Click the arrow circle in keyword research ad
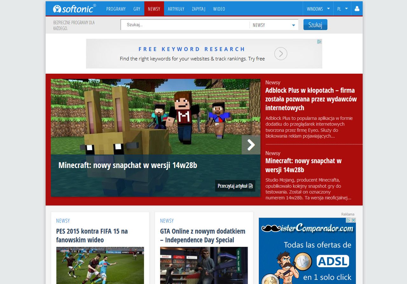407x284 pixels. pyautogui.click(x=281, y=54)
